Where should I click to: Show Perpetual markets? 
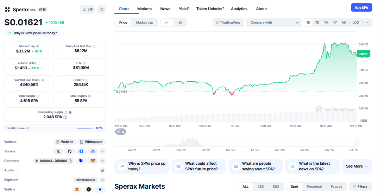314,186
